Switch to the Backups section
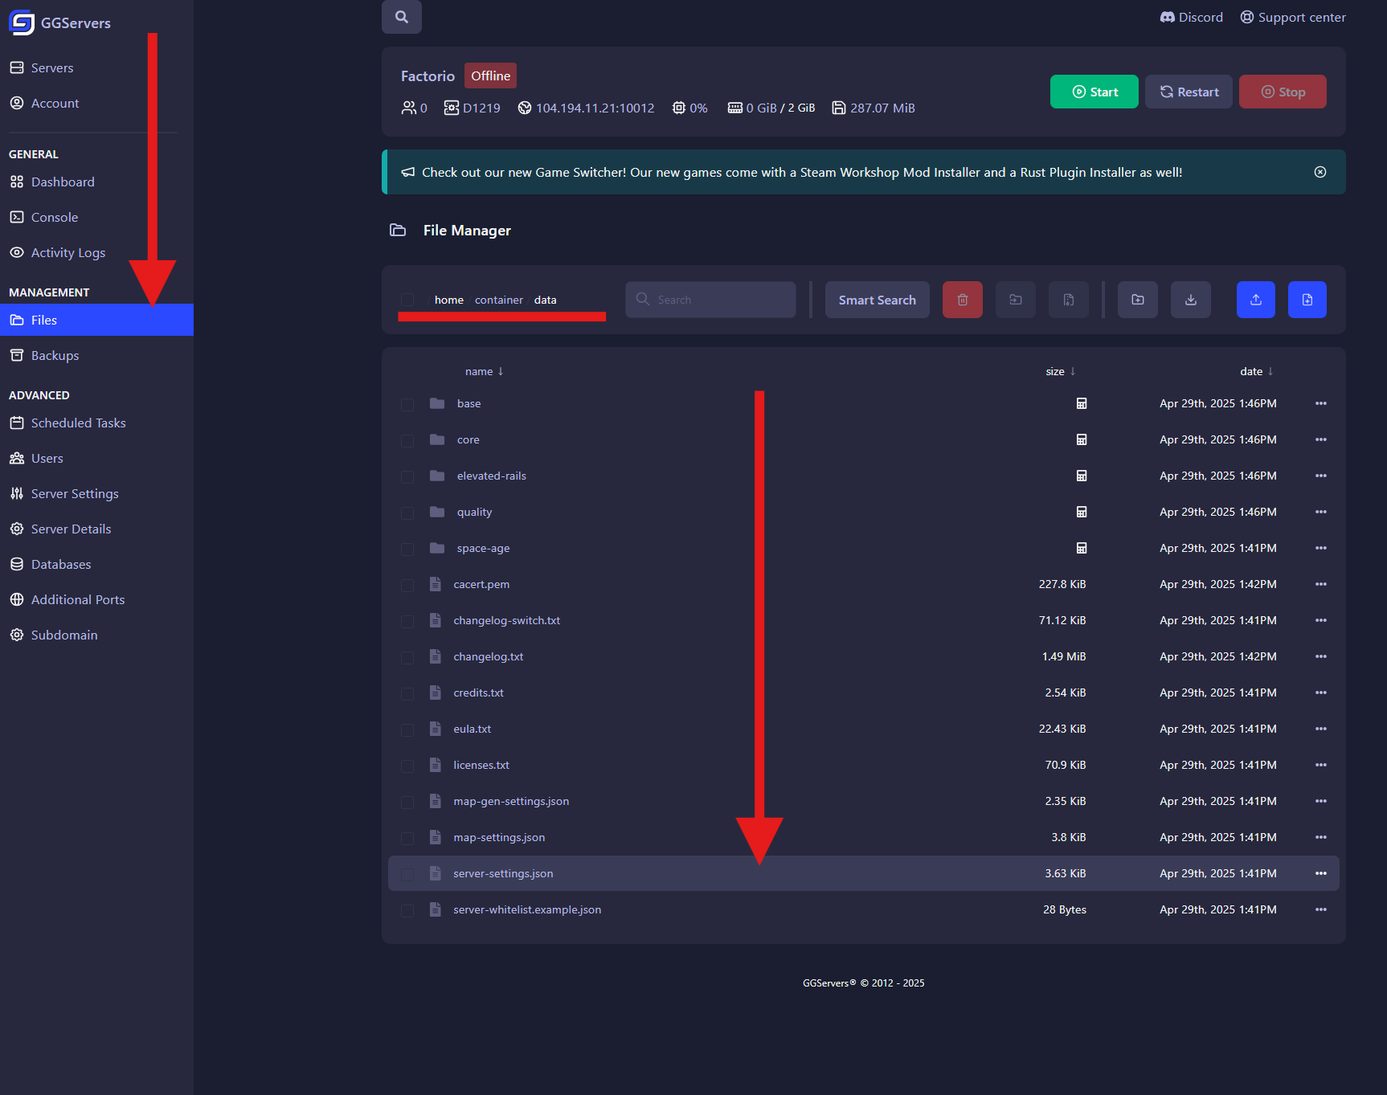 tap(55, 354)
